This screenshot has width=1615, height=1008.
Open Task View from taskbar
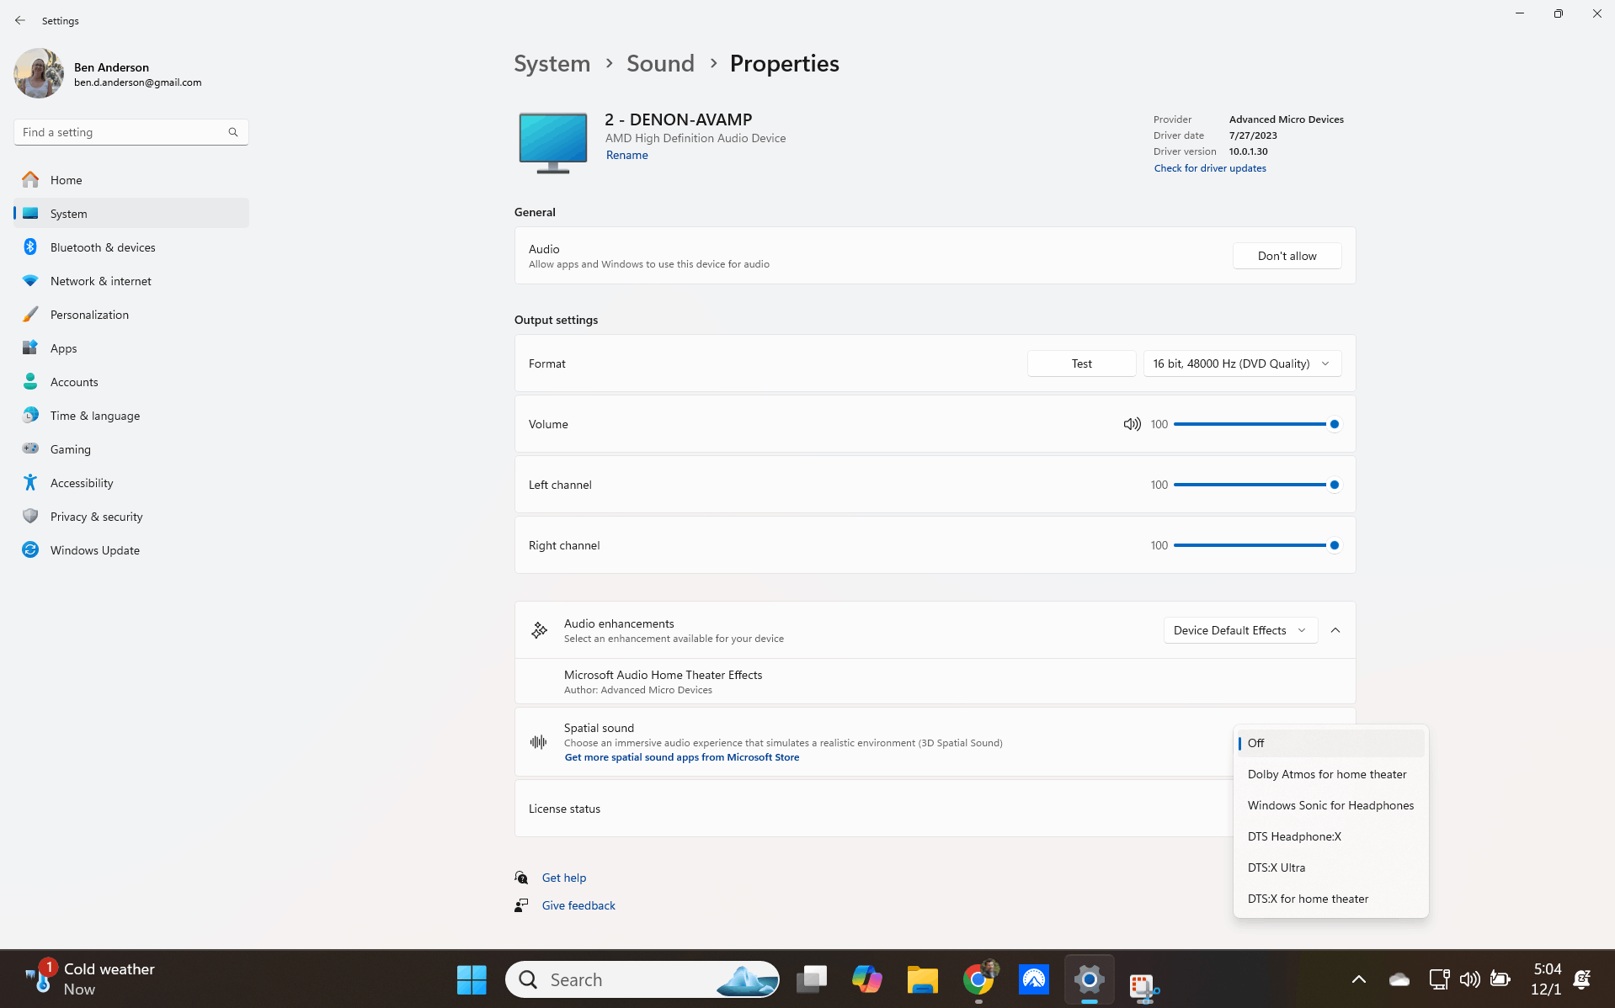(812, 980)
